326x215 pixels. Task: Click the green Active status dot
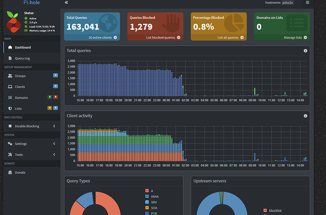pos(26,18)
